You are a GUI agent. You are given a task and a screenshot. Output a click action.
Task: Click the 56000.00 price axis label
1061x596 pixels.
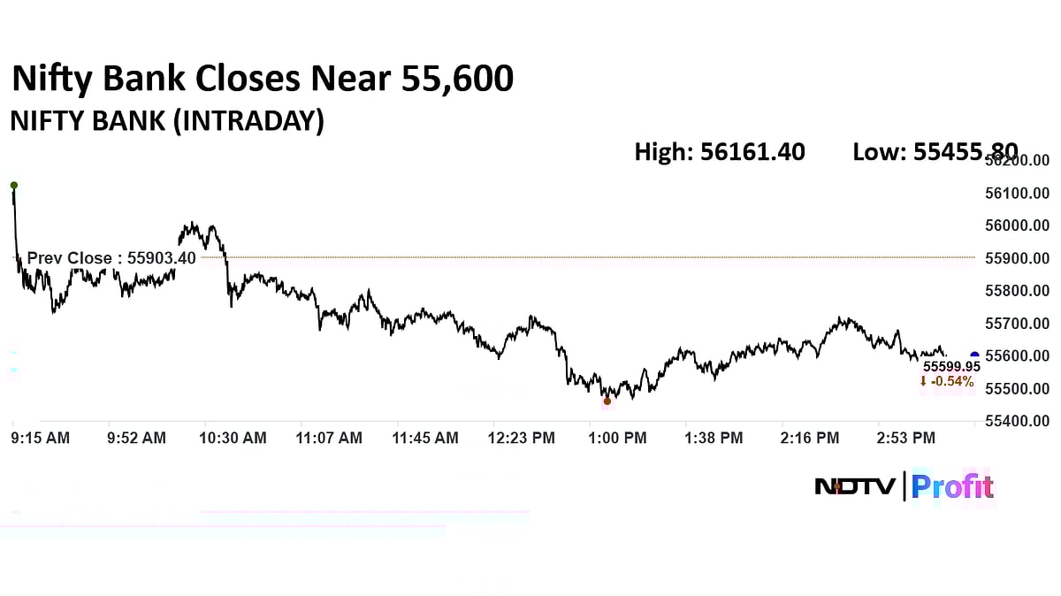(x=1018, y=225)
